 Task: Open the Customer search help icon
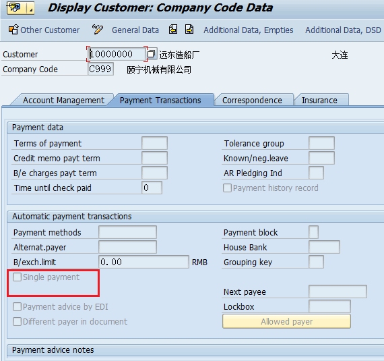click(x=152, y=54)
